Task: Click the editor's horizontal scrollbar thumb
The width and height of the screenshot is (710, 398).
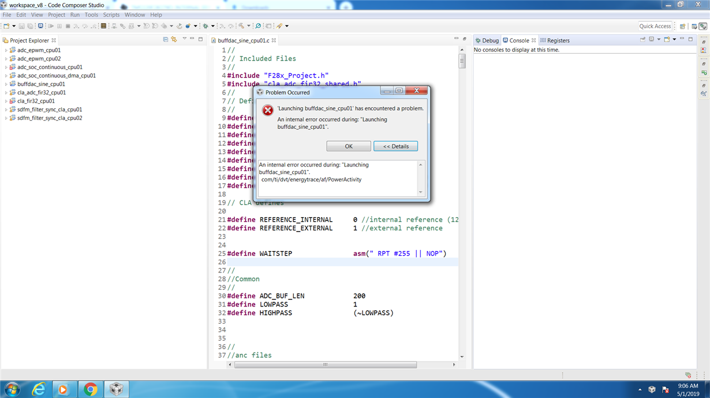Action: (x=325, y=365)
